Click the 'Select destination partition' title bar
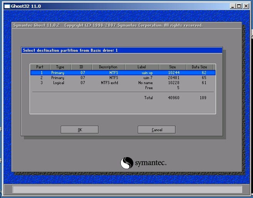This screenshot has height=198, width=253. click(x=122, y=50)
